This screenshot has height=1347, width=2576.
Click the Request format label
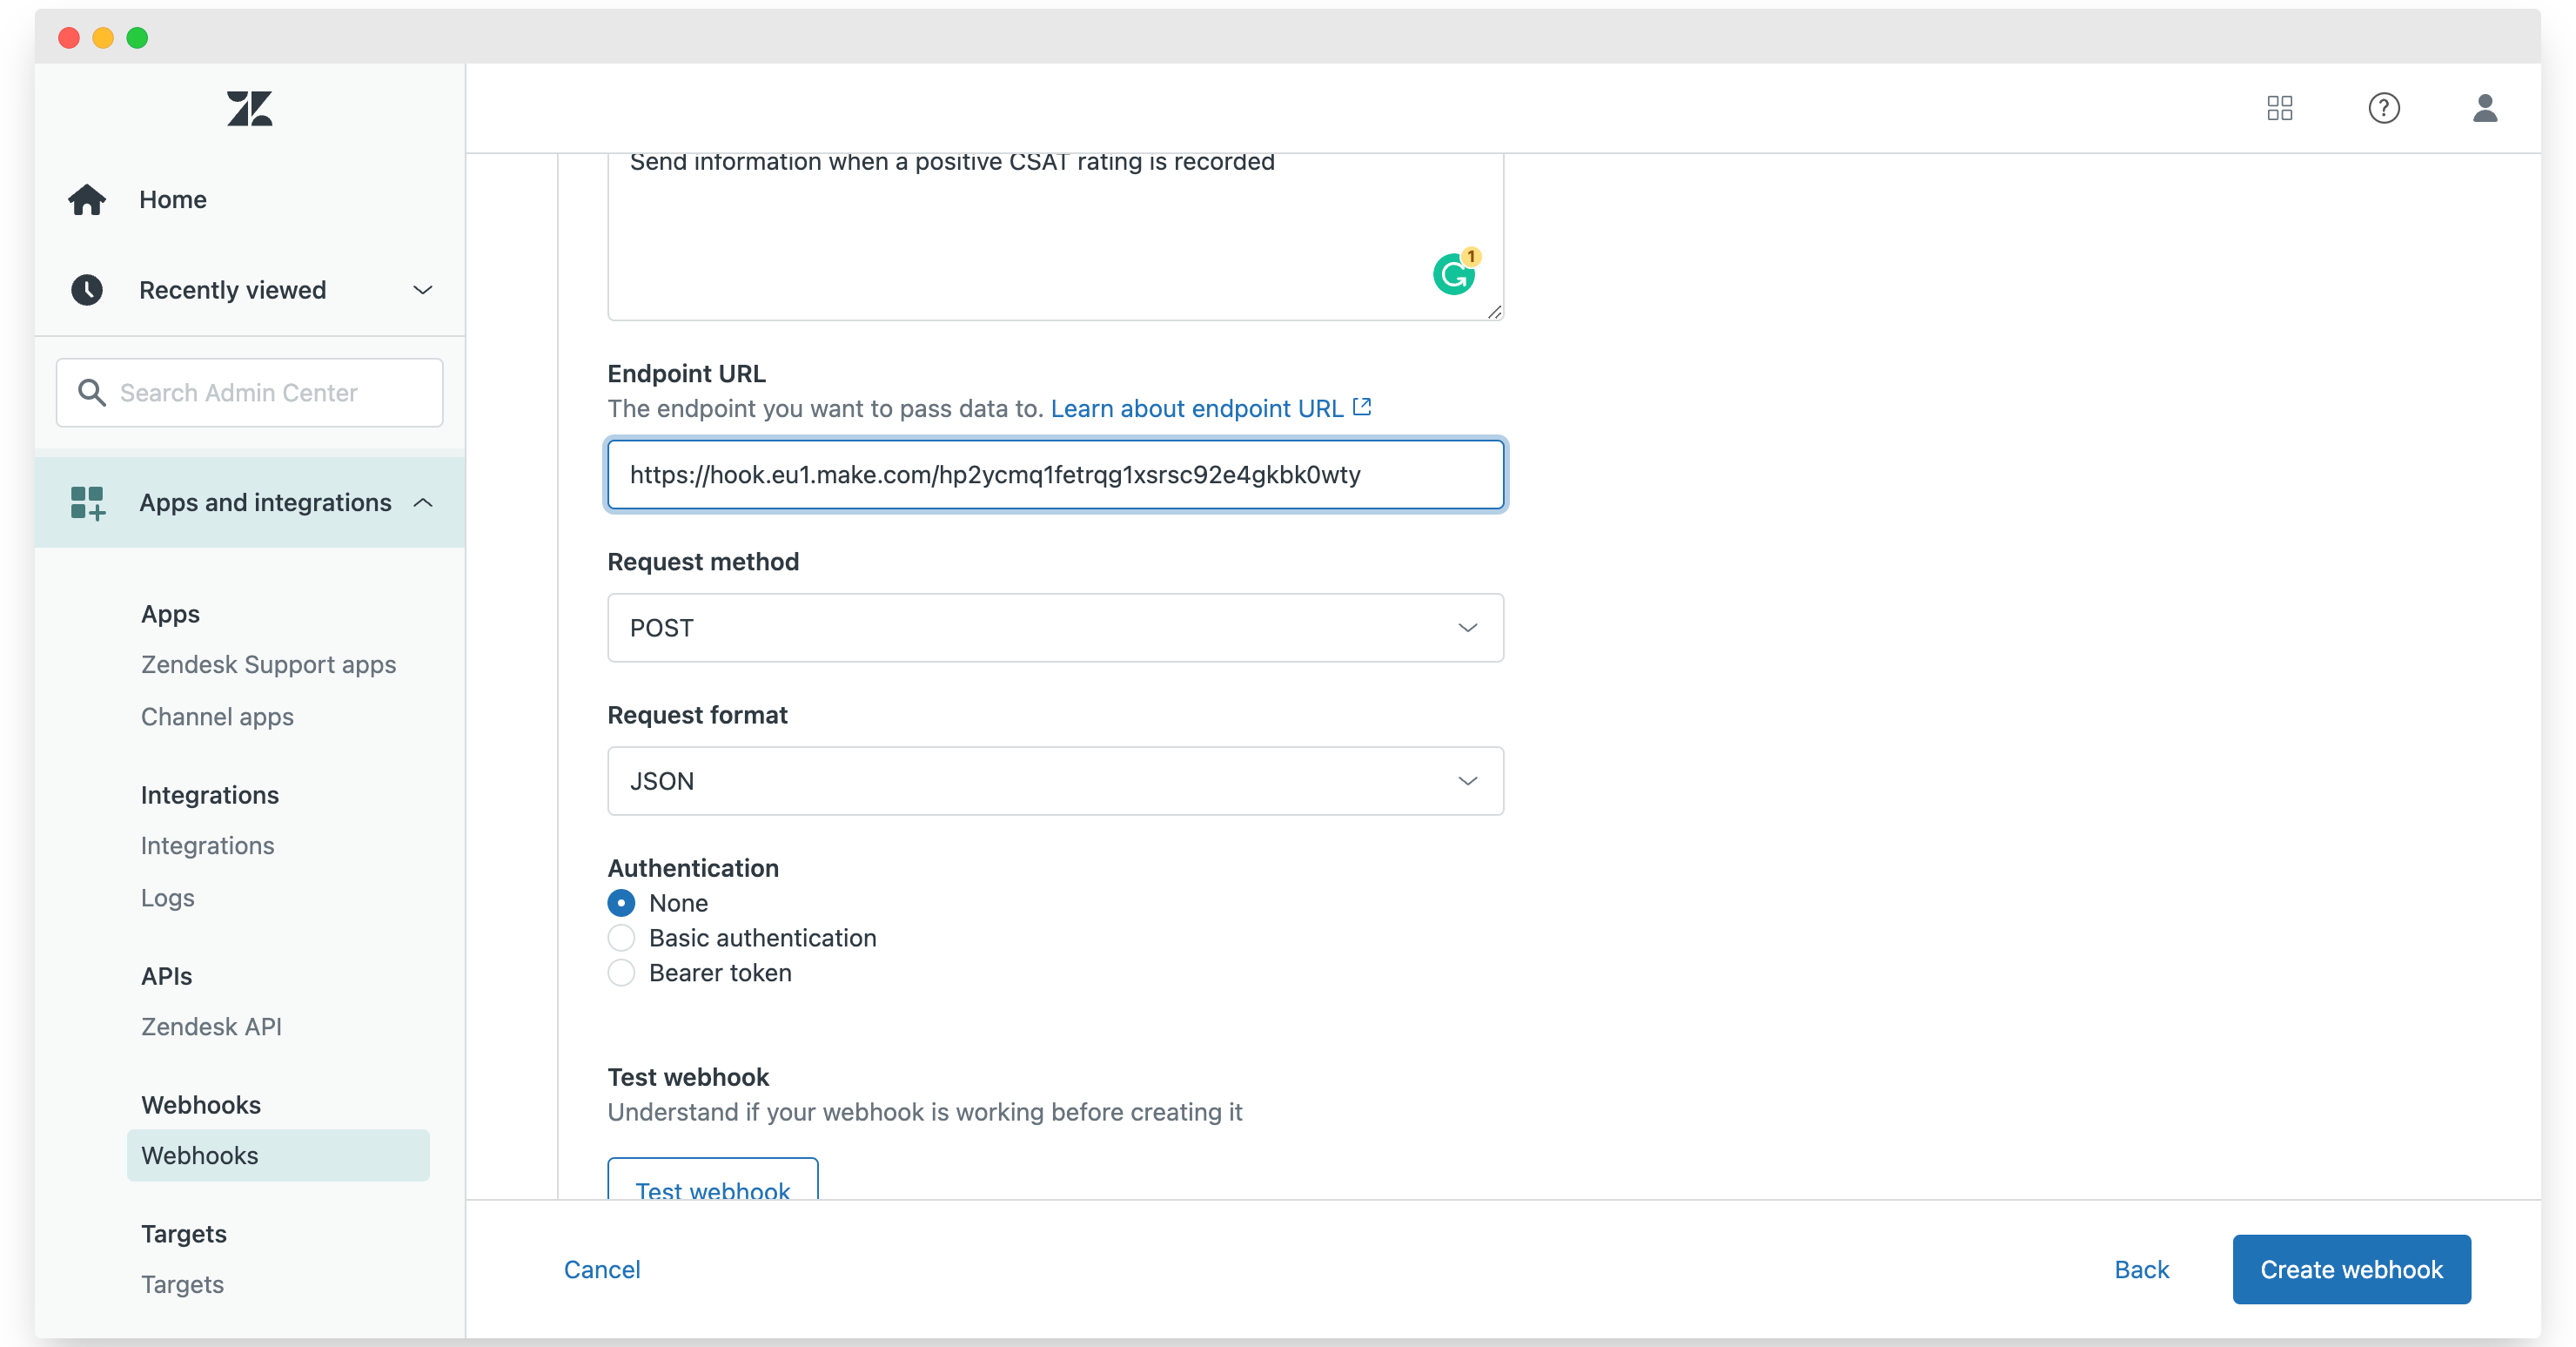[x=697, y=715]
